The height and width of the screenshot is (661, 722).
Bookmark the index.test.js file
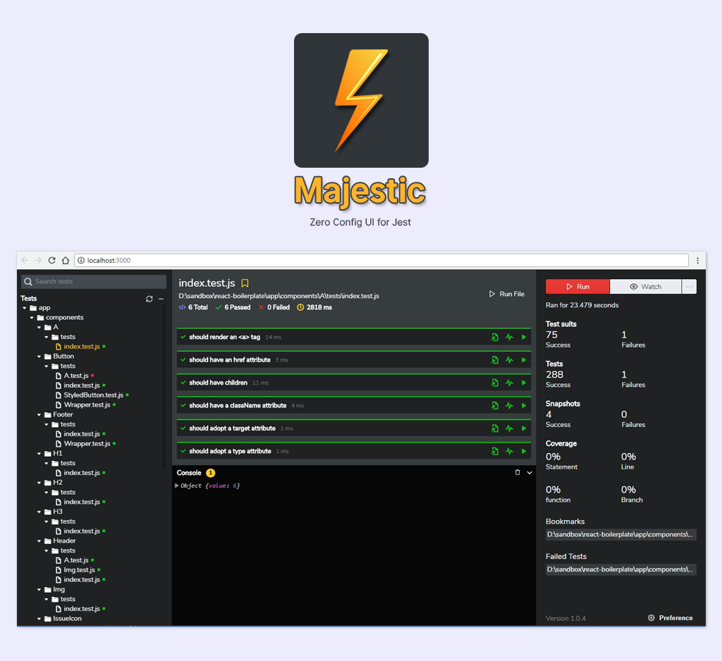(x=245, y=283)
